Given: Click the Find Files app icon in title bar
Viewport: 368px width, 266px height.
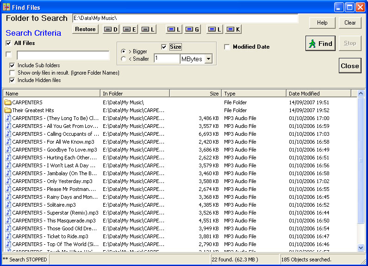Looking at the screenshot, I should click(x=6, y=7).
